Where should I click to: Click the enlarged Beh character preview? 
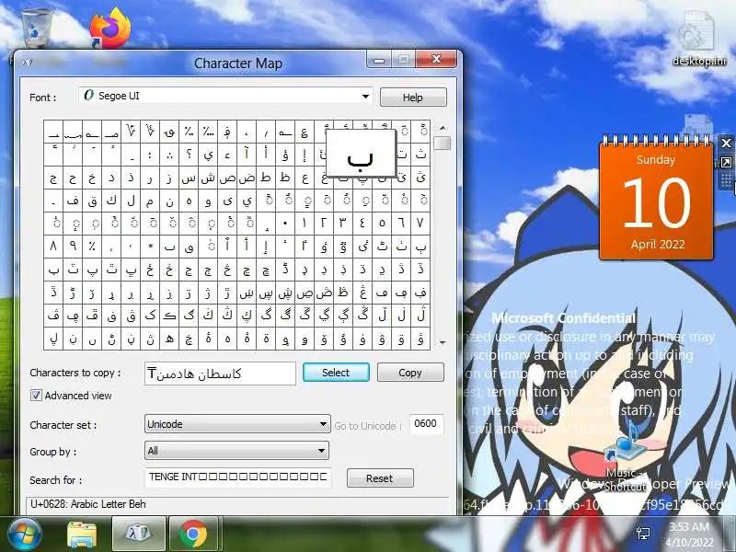pyautogui.click(x=361, y=154)
